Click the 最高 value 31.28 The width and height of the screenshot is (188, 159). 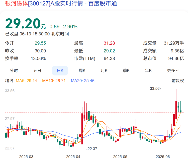pyautogui.click(x=109, y=43)
